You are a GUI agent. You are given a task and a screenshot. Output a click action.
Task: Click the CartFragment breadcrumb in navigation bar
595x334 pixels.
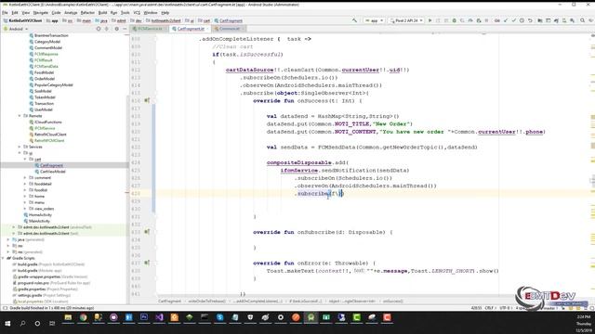point(229,20)
